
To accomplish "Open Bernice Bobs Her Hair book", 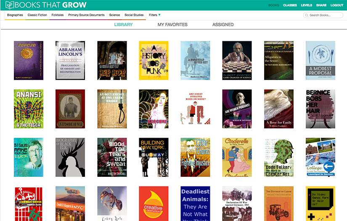I will [321, 109].
